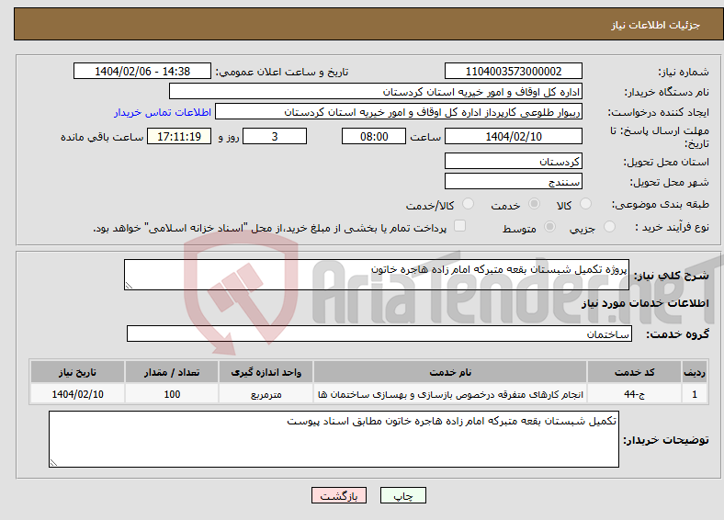Click resize handle of توضیحات خریدار textarea
This screenshot has height=520, width=724.
click(x=53, y=462)
